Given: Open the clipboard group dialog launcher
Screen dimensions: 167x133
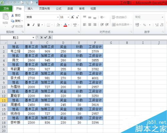Looking at the screenshot, I should (23, 32).
